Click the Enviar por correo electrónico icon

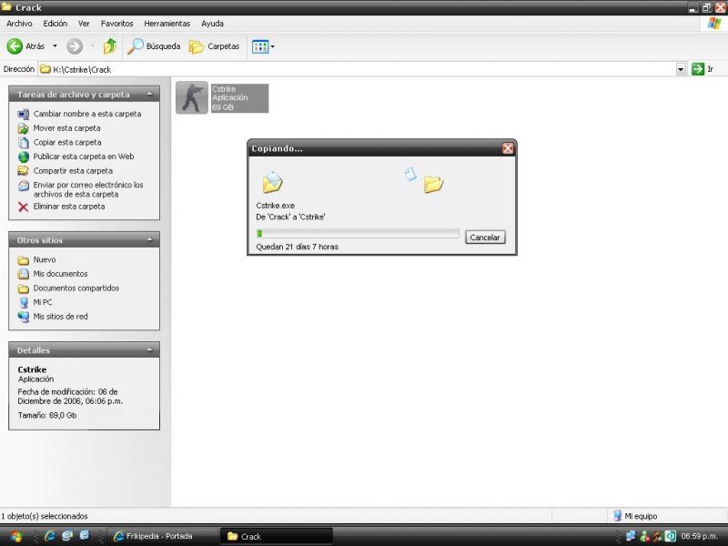(x=22, y=187)
